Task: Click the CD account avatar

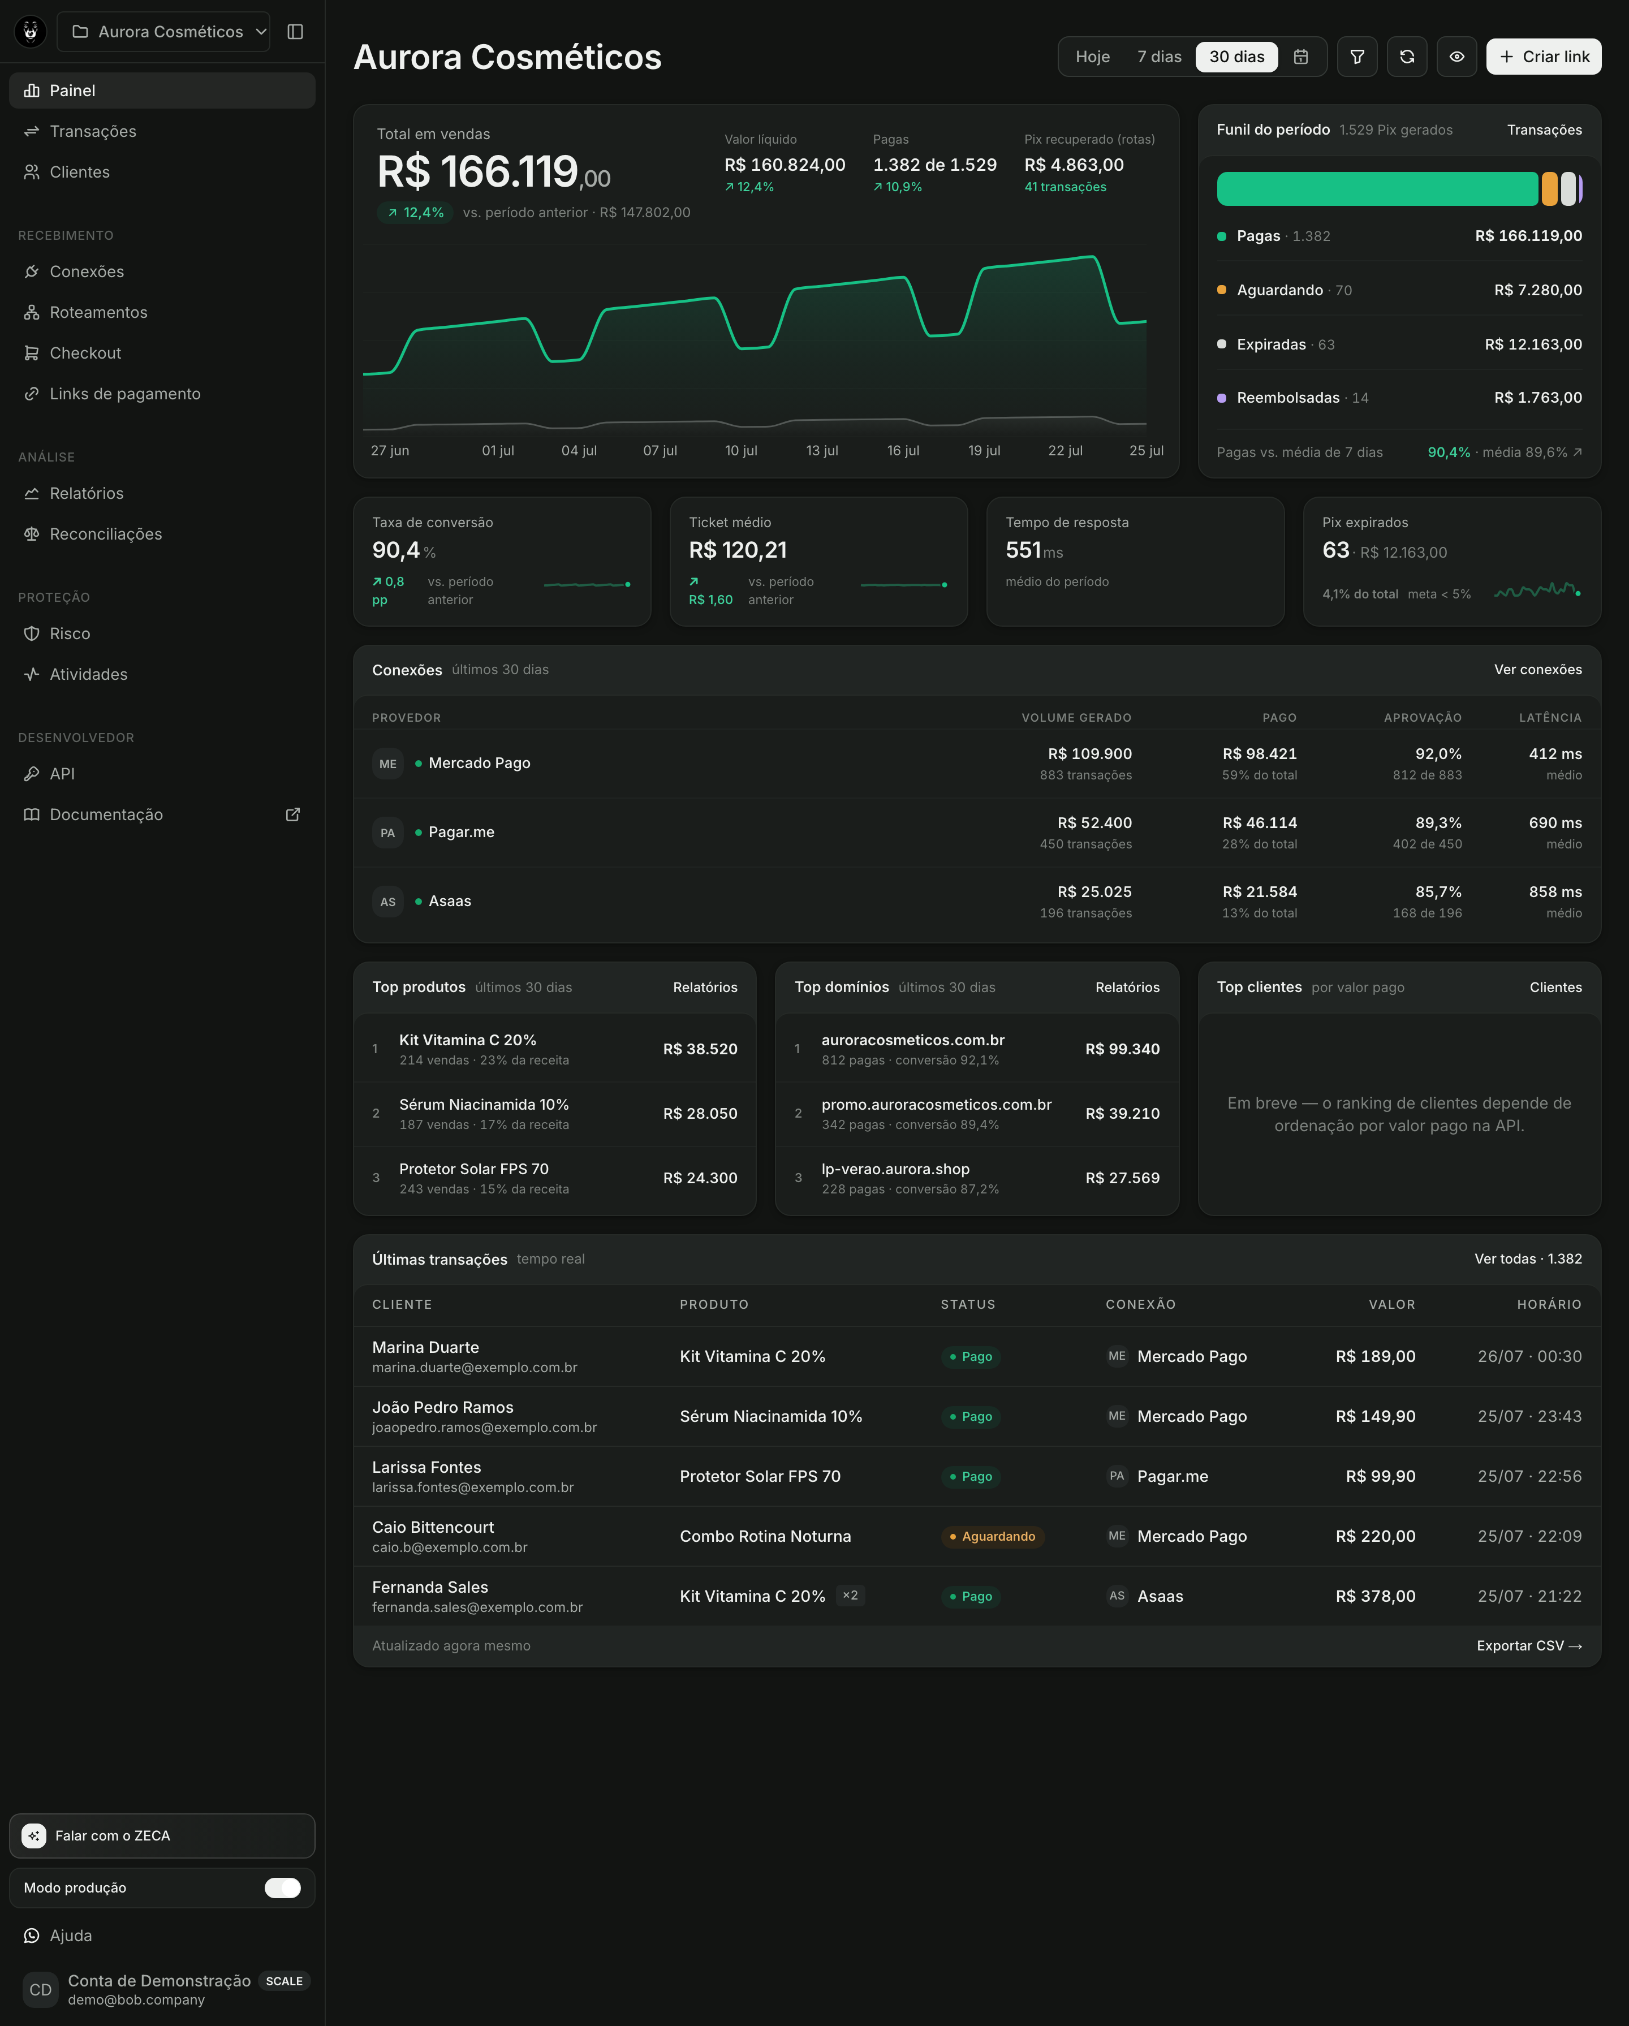Action: [40, 1989]
